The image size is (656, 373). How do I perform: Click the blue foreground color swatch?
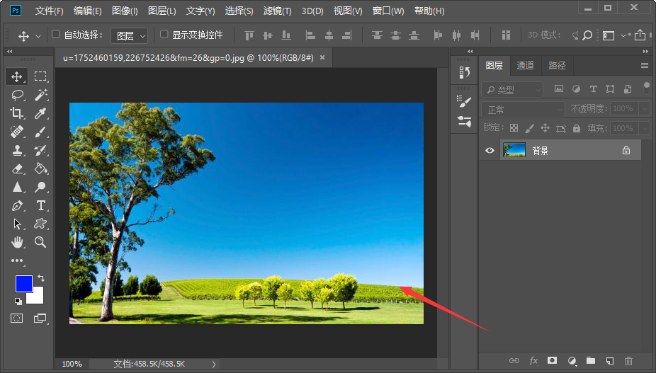click(23, 282)
